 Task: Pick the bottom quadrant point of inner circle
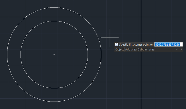[x=54, y=88]
